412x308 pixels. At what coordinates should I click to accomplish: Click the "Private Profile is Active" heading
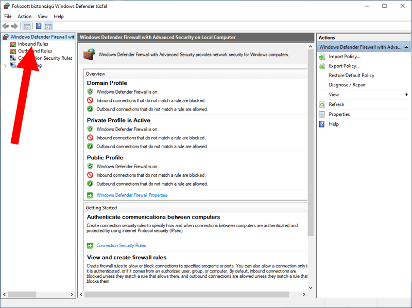[x=118, y=120]
